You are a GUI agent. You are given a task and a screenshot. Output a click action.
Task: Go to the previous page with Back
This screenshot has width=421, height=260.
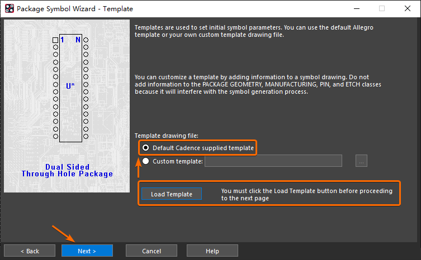[x=30, y=251]
